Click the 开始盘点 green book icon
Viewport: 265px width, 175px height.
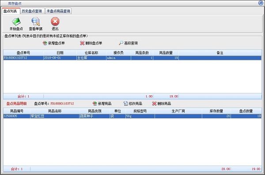click(x=16, y=22)
